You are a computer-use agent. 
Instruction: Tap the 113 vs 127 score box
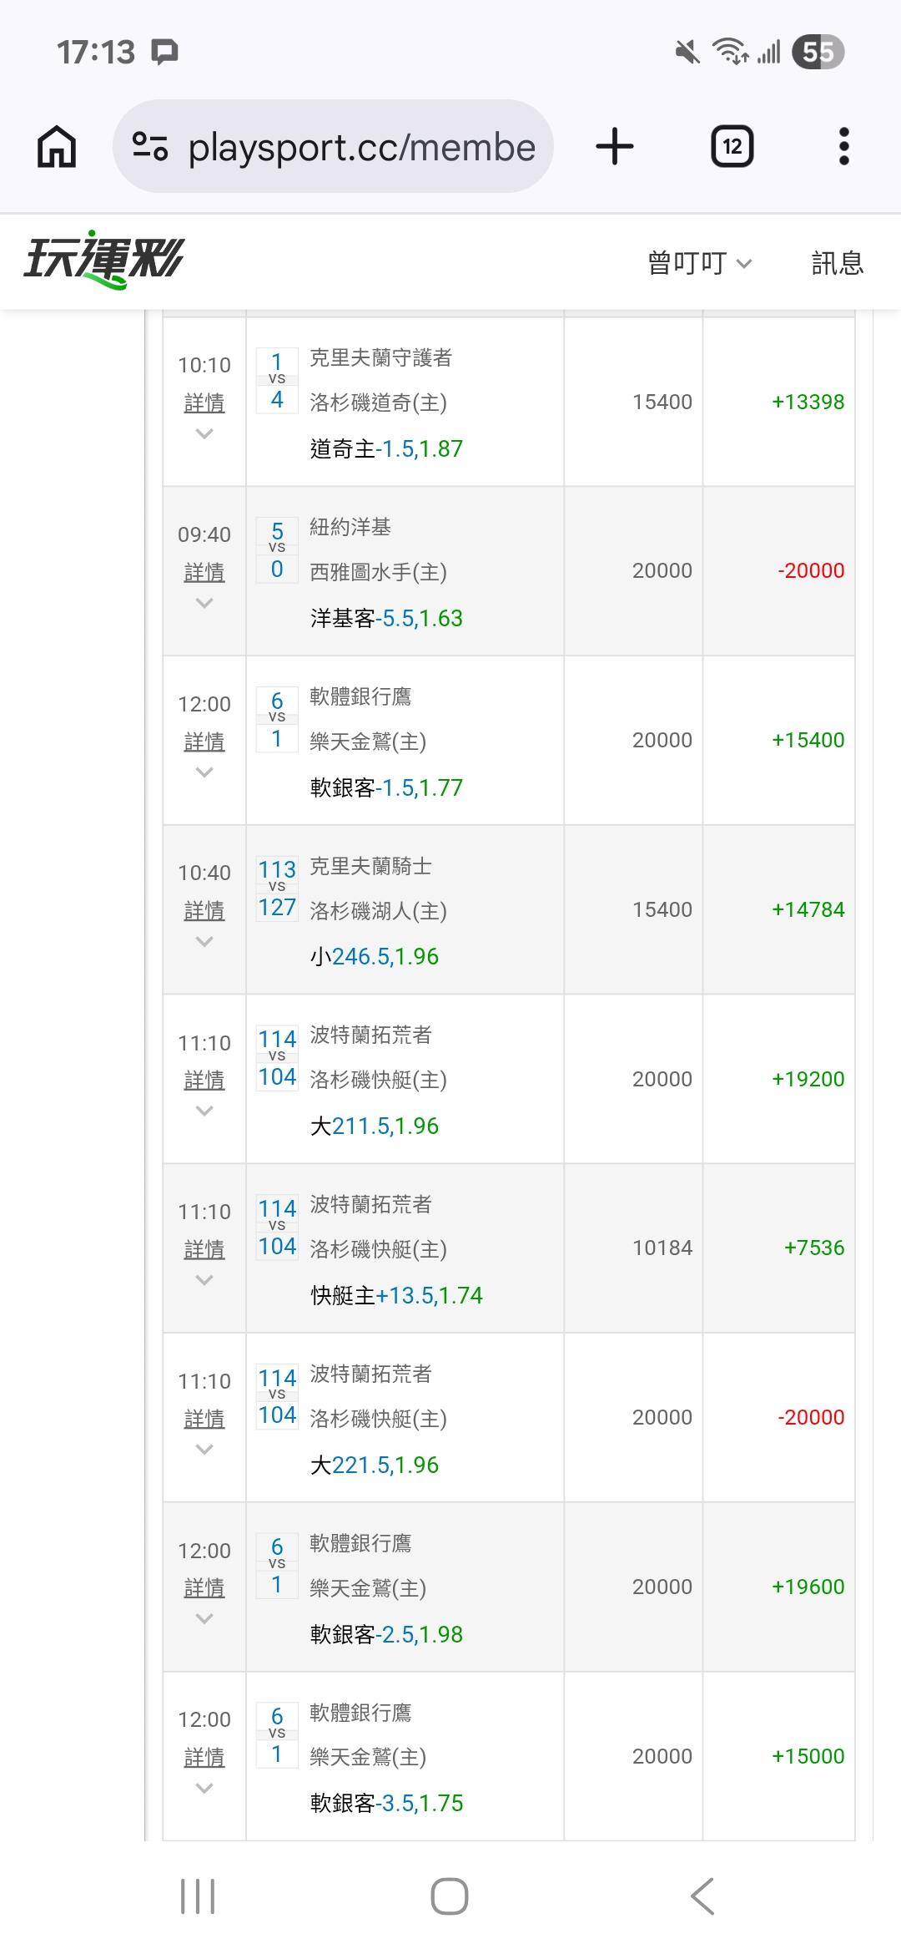[x=277, y=888]
